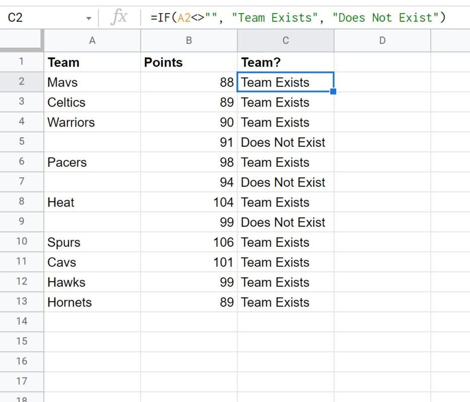Select the points cell with 104
The image size is (470, 402).
(189, 202)
